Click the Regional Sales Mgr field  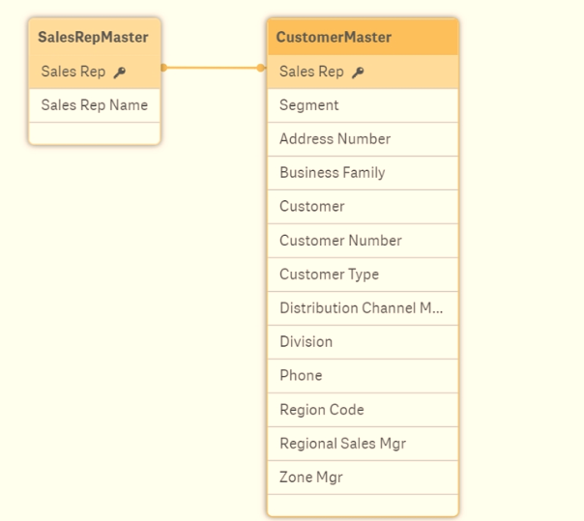click(342, 444)
